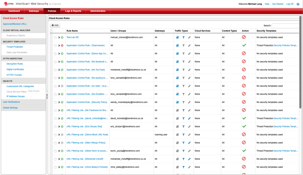Expand the Teamviewer rule row arrow
The width and height of the screenshot is (303, 175).
point(59,45)
